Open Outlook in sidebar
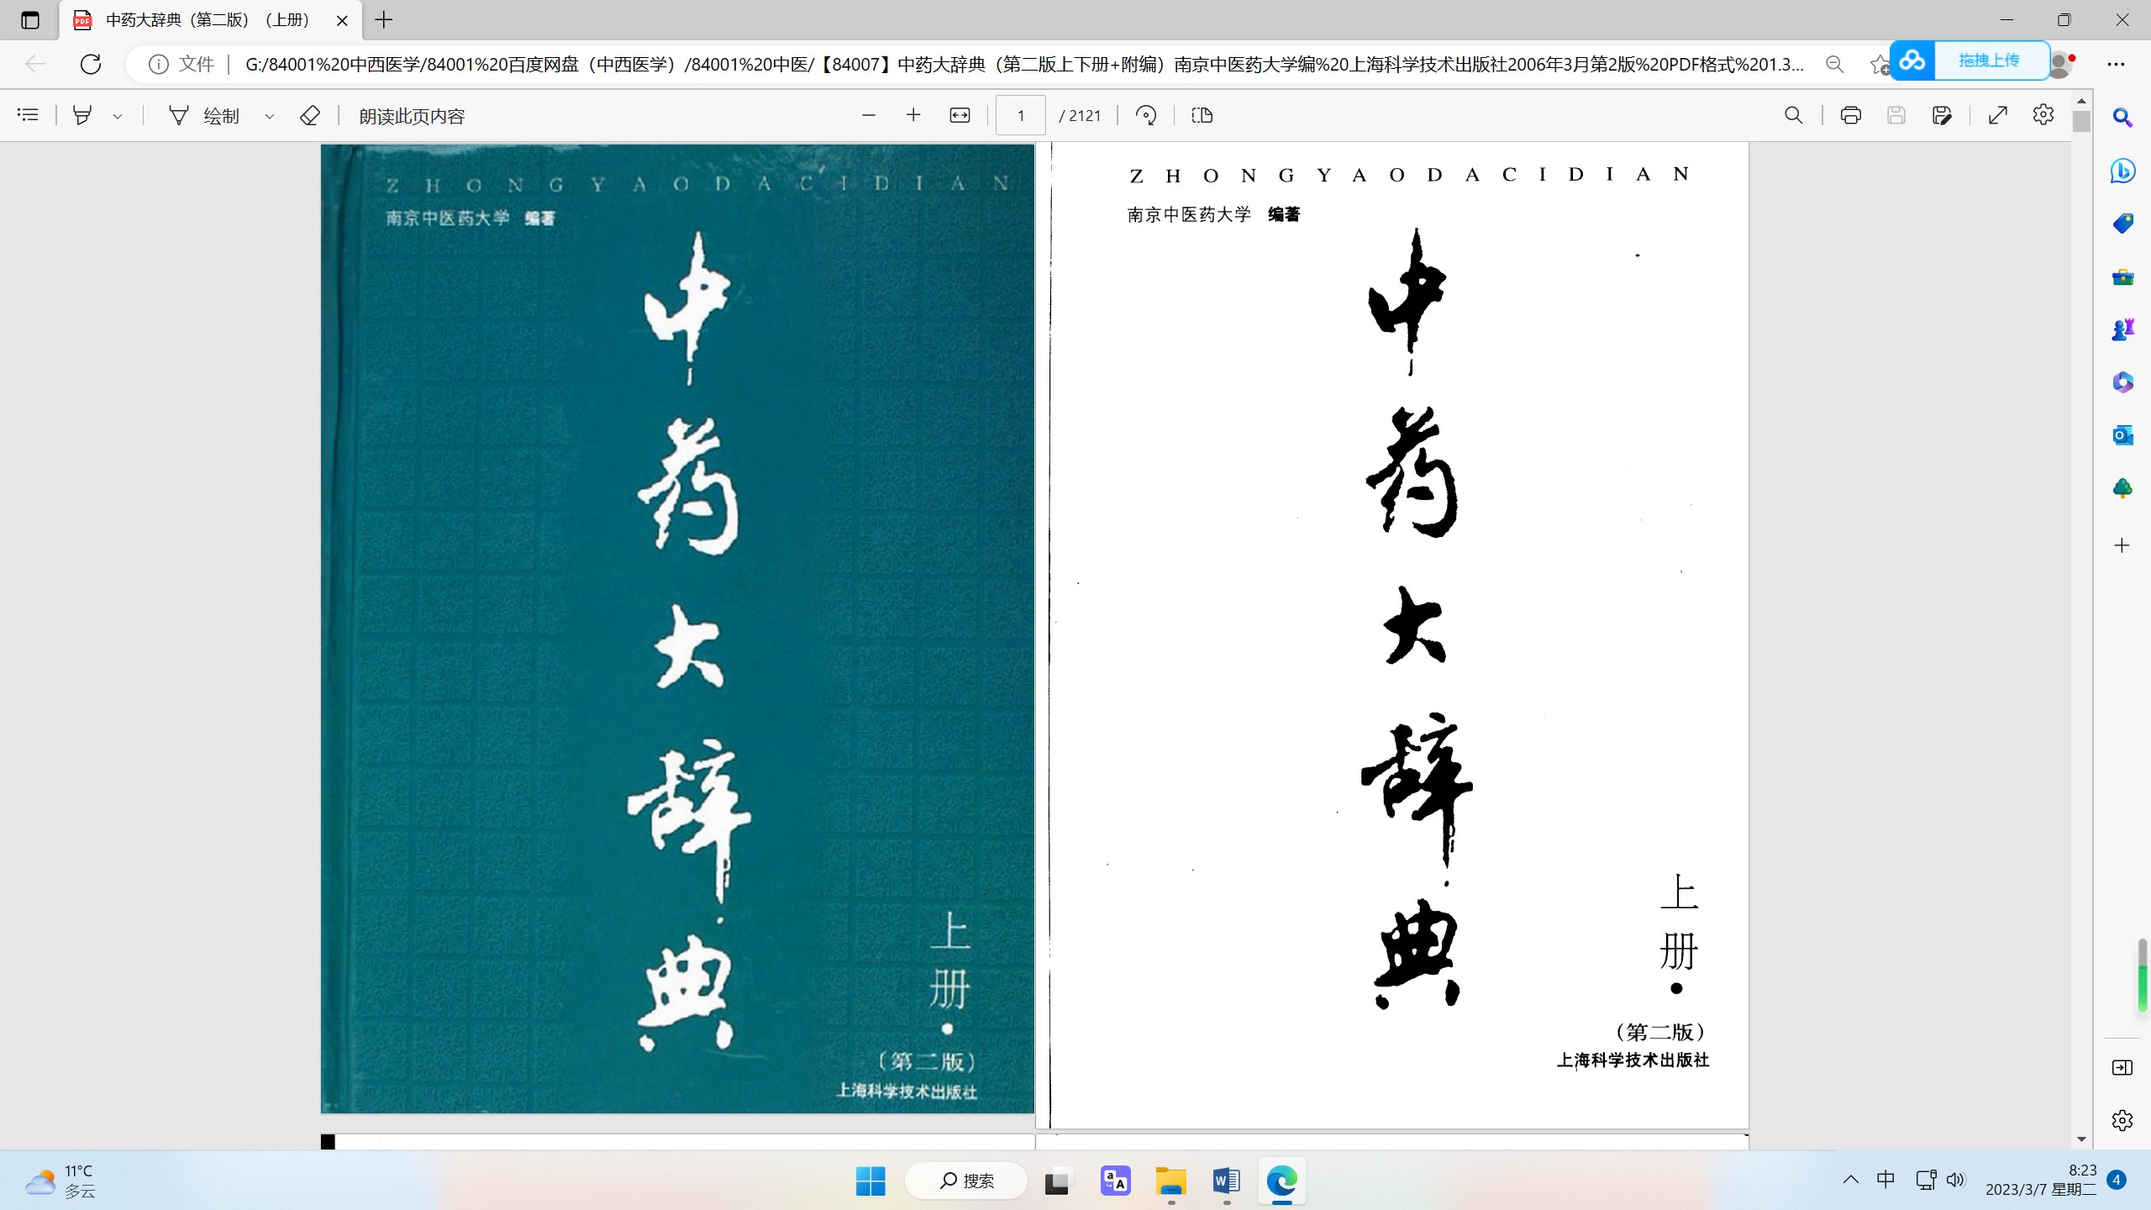 coord(2122,435)
